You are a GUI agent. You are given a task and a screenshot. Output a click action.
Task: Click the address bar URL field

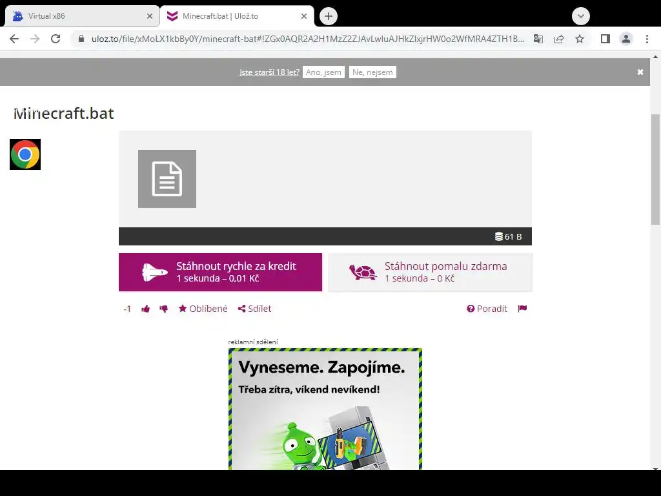(308, 39)
